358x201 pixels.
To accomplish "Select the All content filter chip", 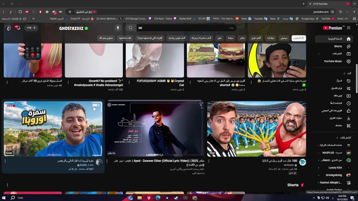I will 299,38.
